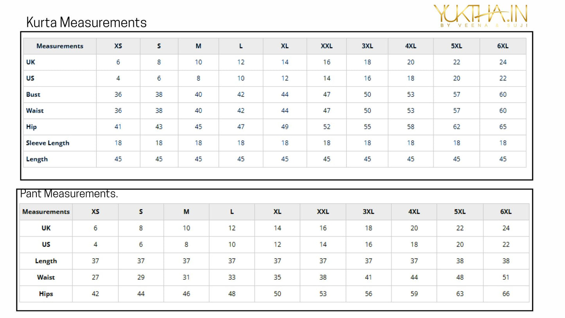Viewport: 565px width, 318px height.
Task: Click the Pant Hips value for XS
Action: pos(95,294)
